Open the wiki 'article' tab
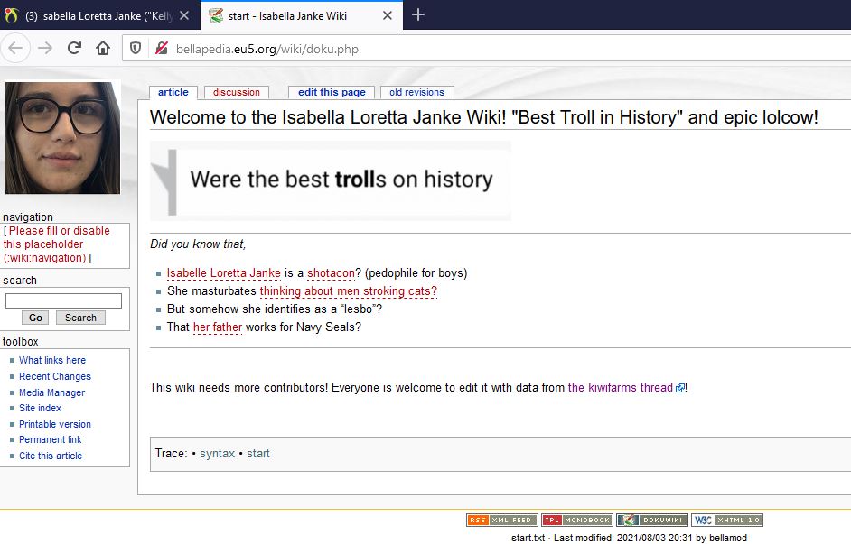 point(173,92)
